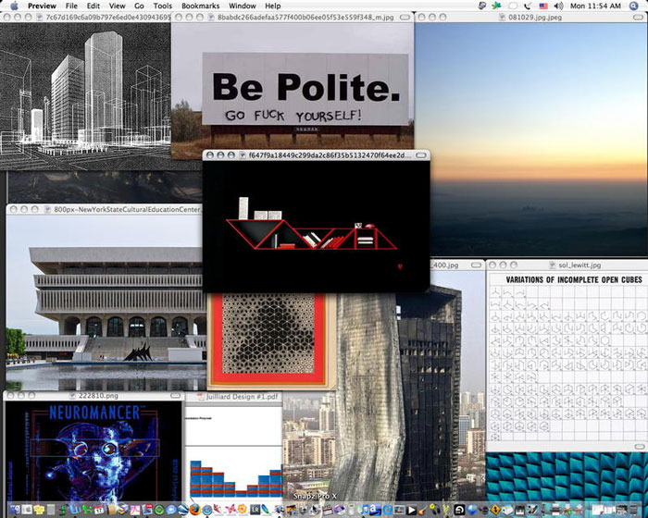Screen dimensions: 648x518
Task: Open the Window menu
Action: point(243,6)
